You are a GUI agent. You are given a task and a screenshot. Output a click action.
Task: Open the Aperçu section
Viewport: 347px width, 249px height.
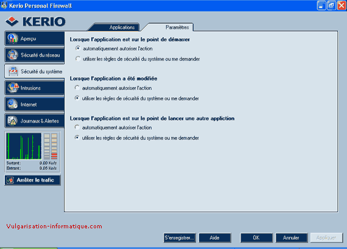coord(35,38)
